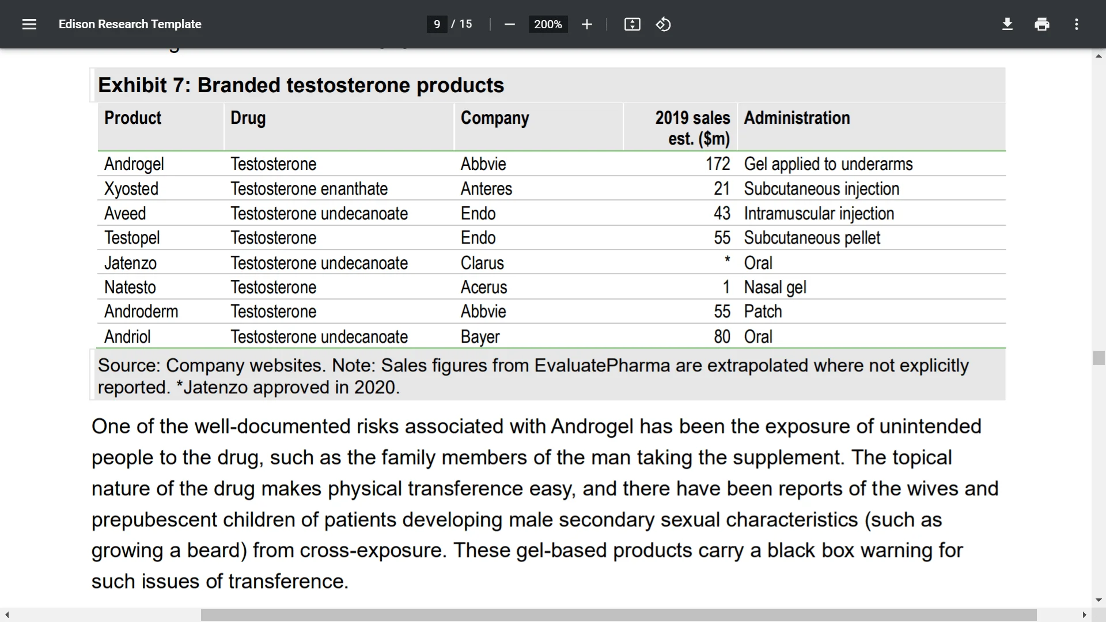The height and width of the screenshot is (622, 1106).
Task: Click the Aveed product cell
Action: pyautogui.click(x=125, y=214)
